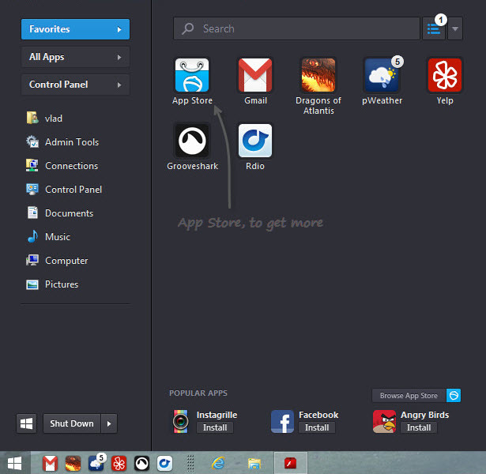Click the Facebook popular app icon
This screenshot has width=486, height=474.
click(x=282, y=421)
